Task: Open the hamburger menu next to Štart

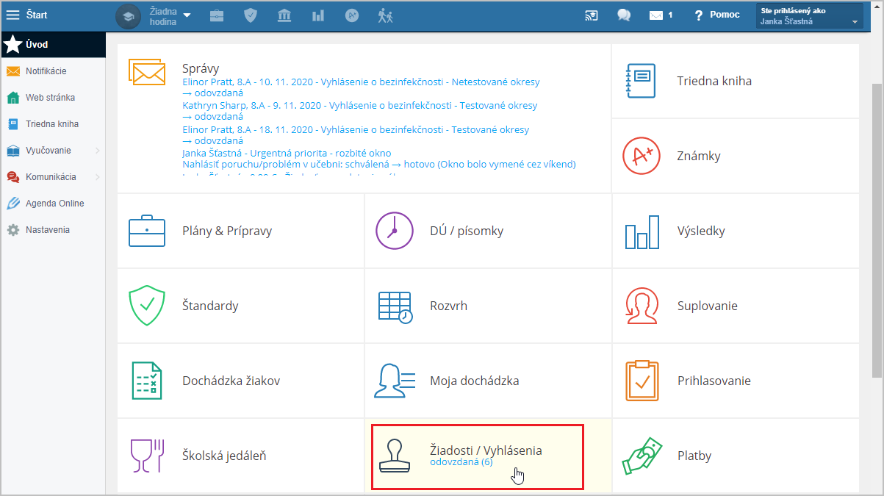Action: [x=12, y=15]
